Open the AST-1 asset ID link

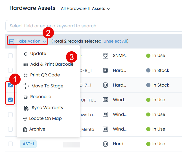[x=28, y=144]
